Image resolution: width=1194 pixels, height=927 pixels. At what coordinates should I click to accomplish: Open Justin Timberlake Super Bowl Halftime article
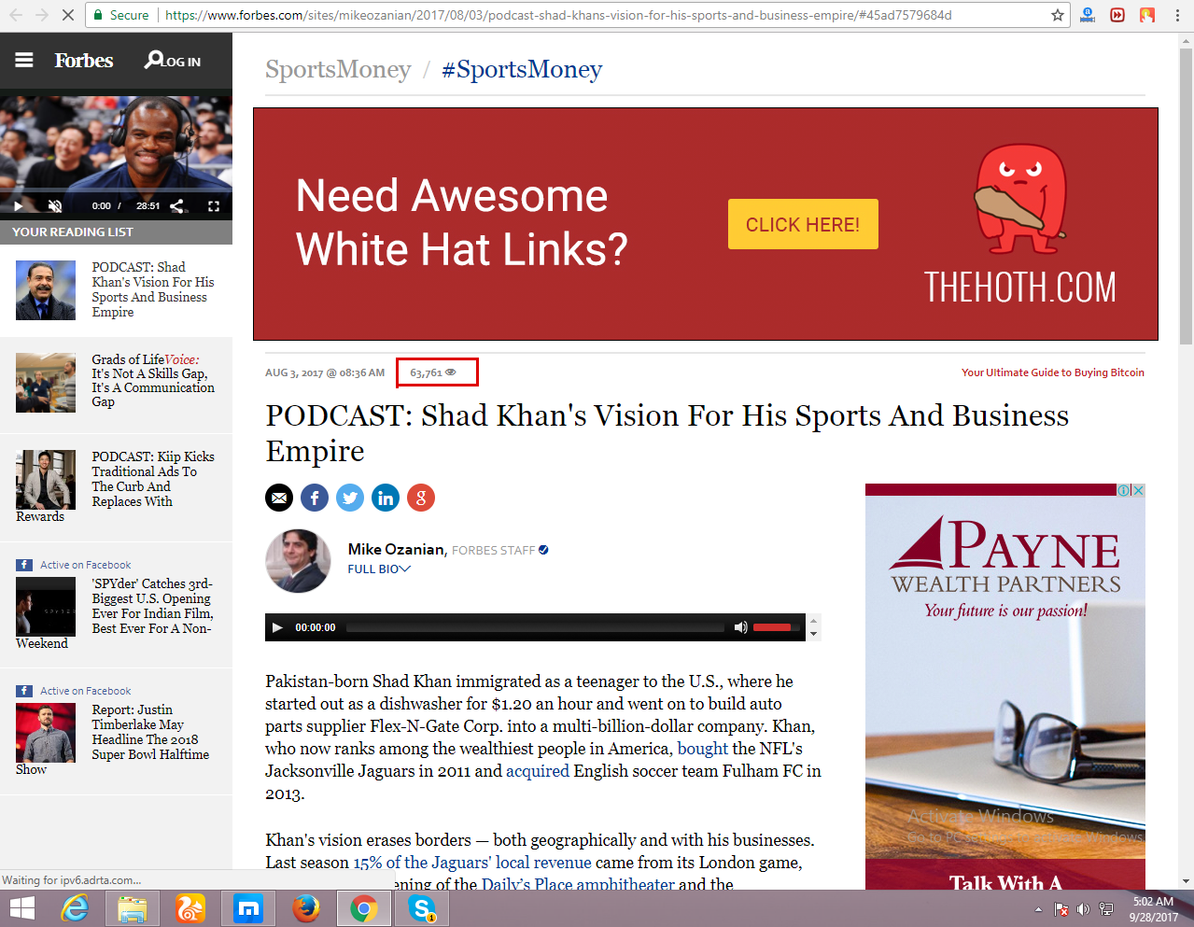[150, 732]
